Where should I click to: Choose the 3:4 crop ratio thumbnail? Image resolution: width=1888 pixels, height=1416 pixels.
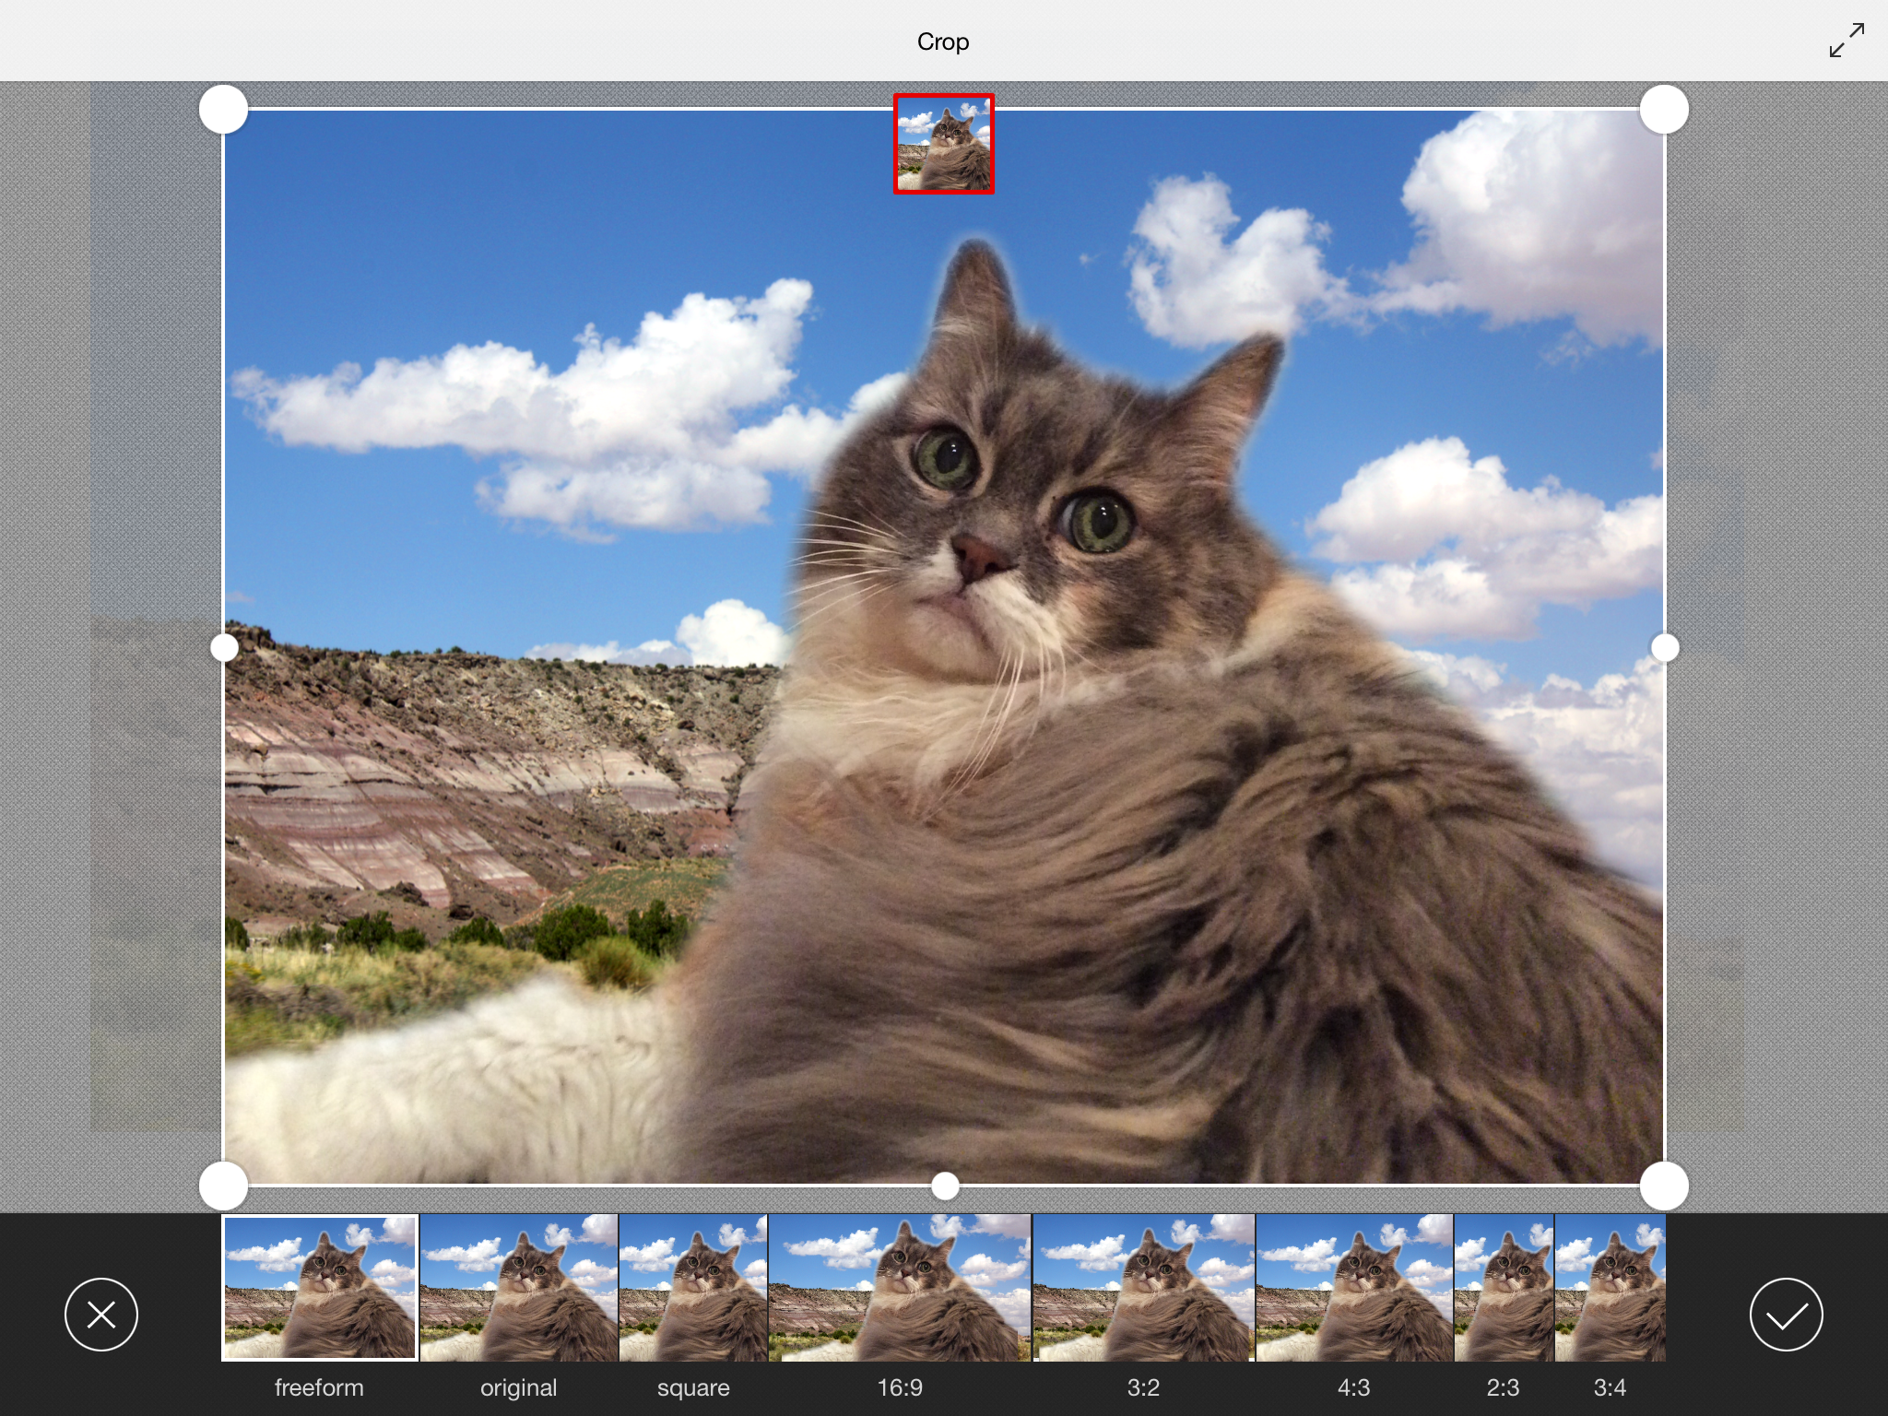[1611, 1288]
